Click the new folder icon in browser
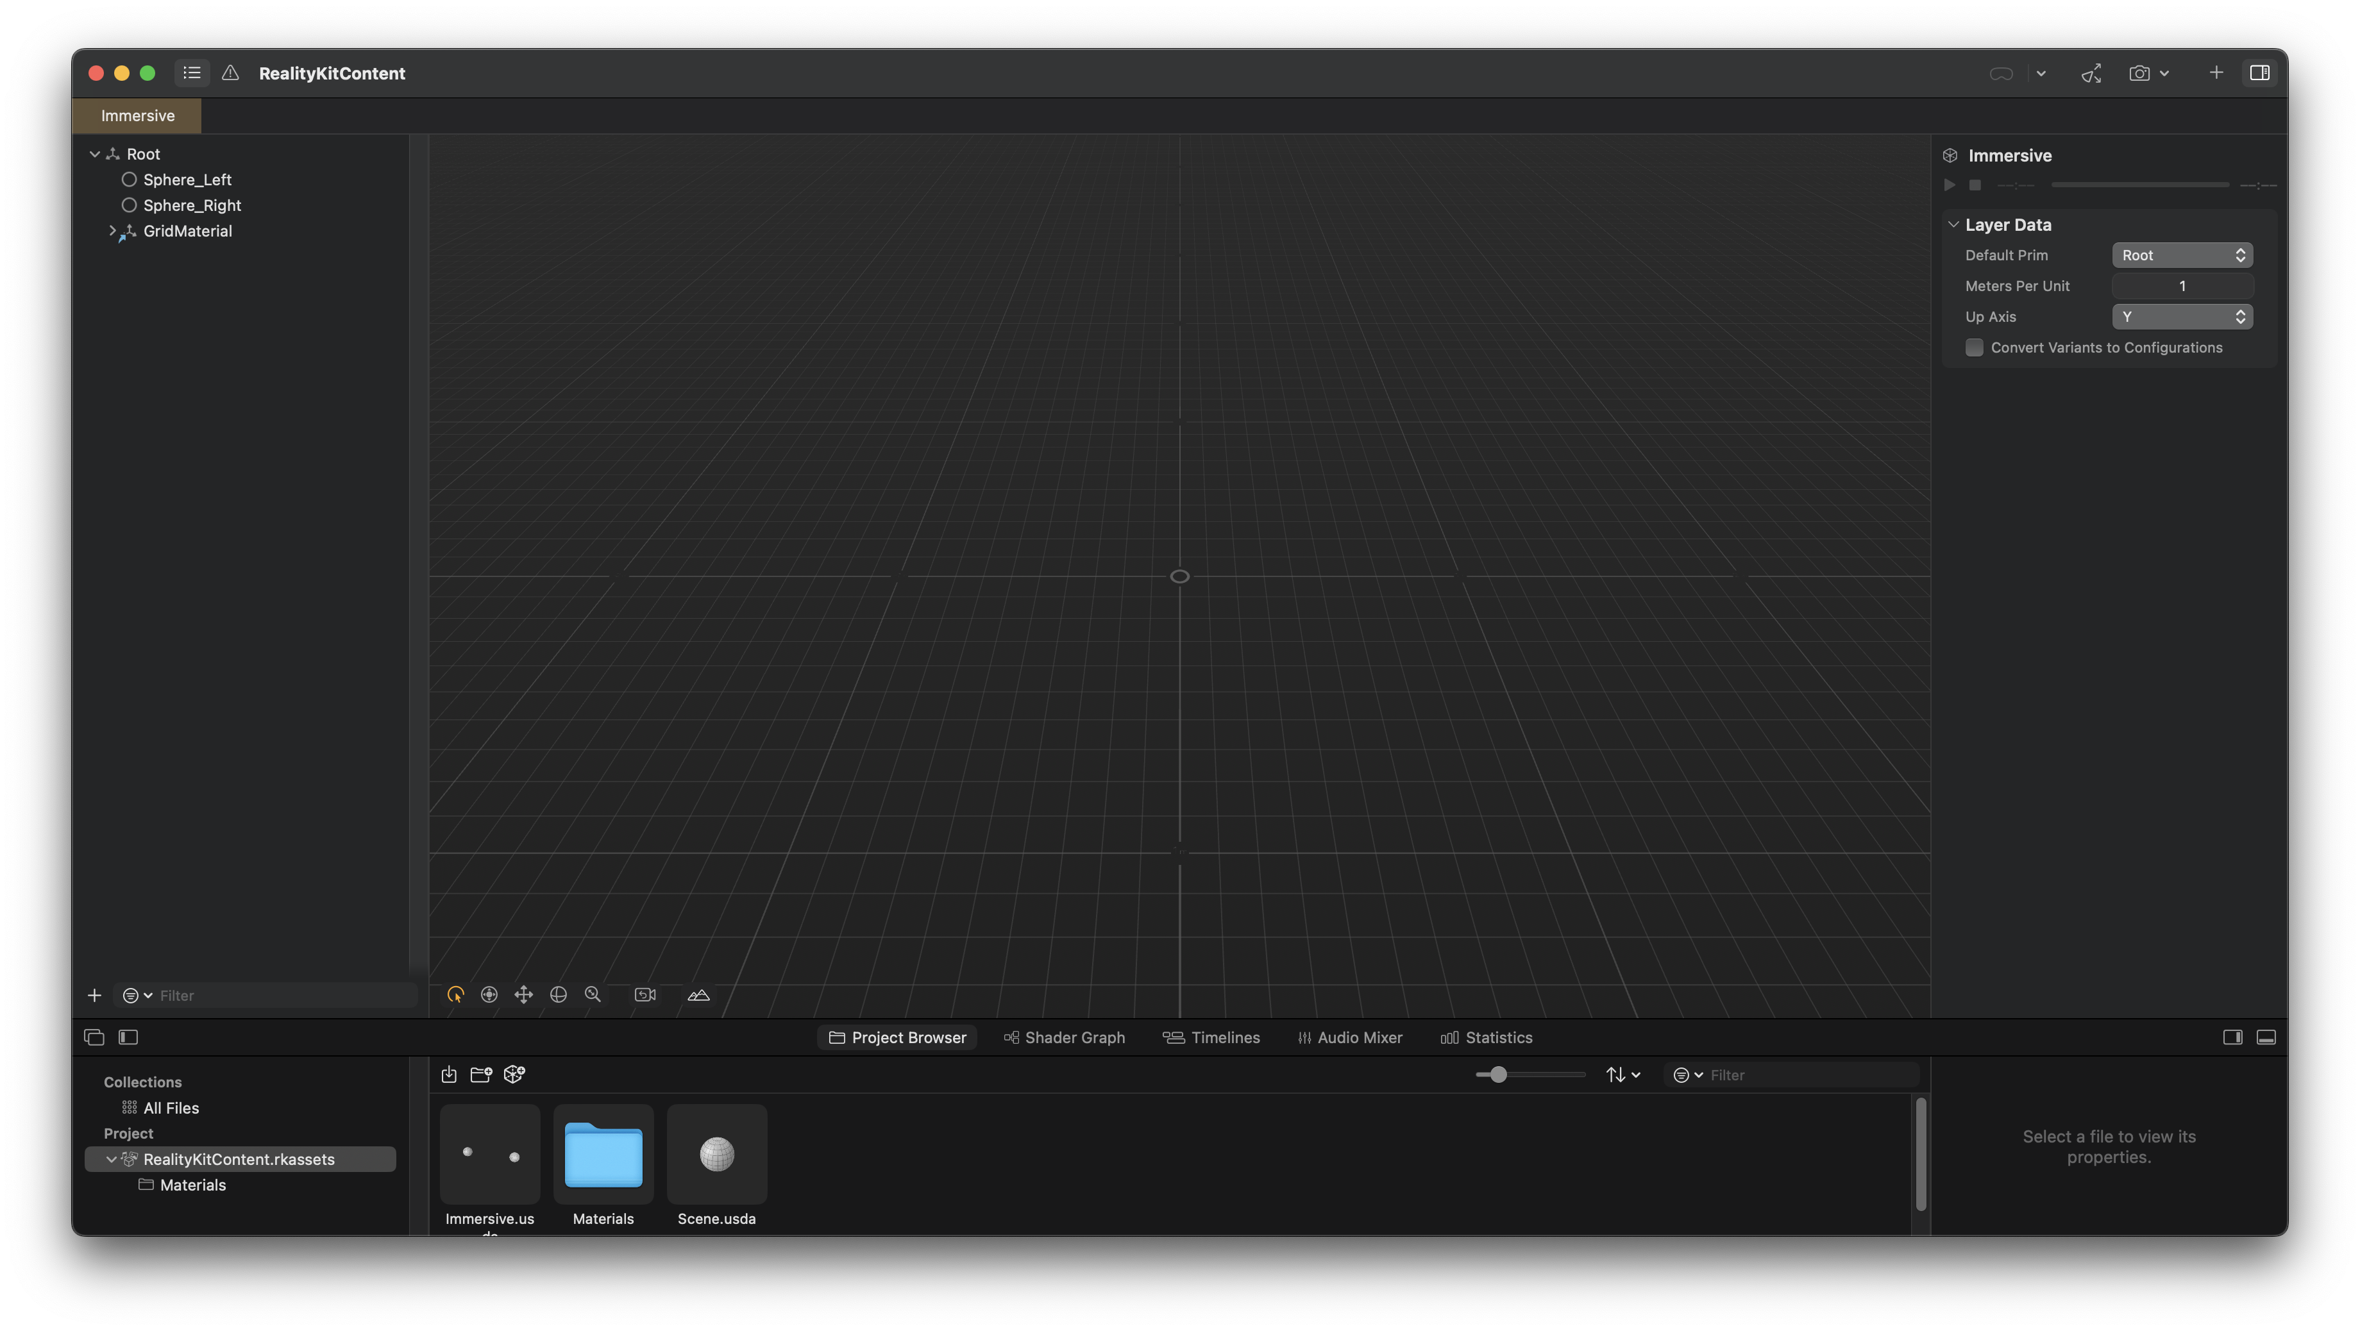 [481, 1075]
